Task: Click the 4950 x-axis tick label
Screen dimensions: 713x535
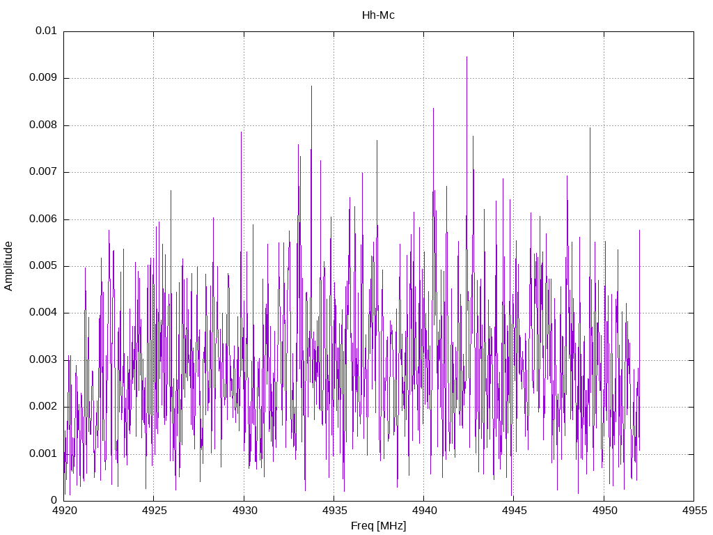Action: 604,511
